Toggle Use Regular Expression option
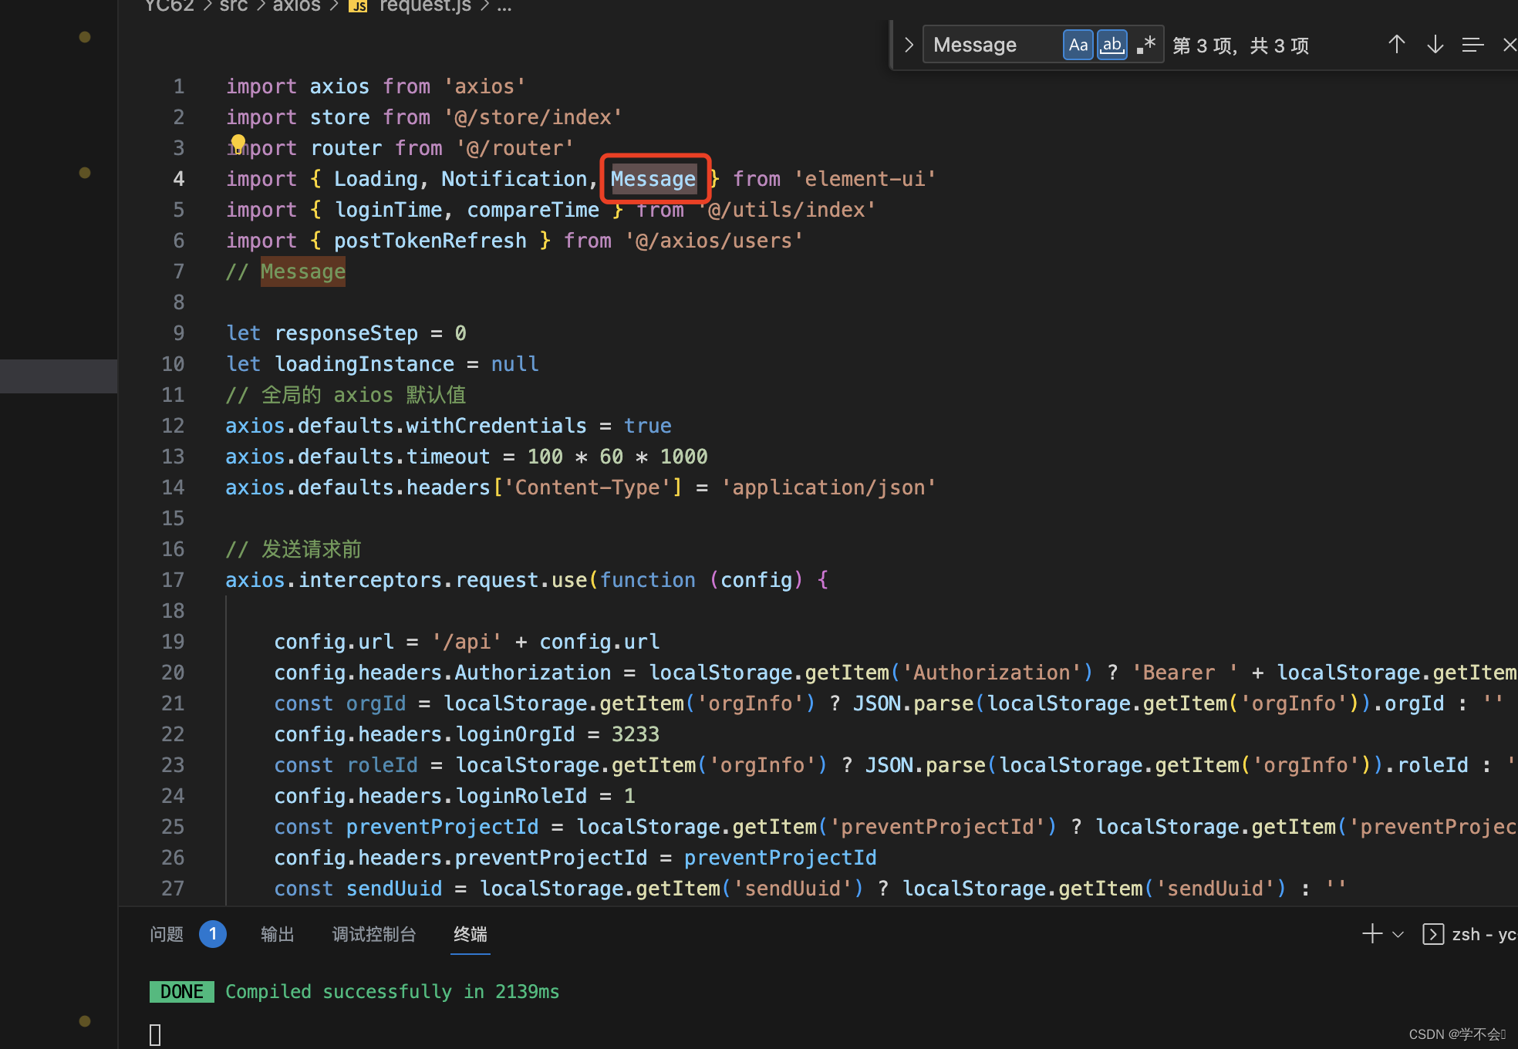Screen dimensions: 1518x1049 coord(1145,45)
